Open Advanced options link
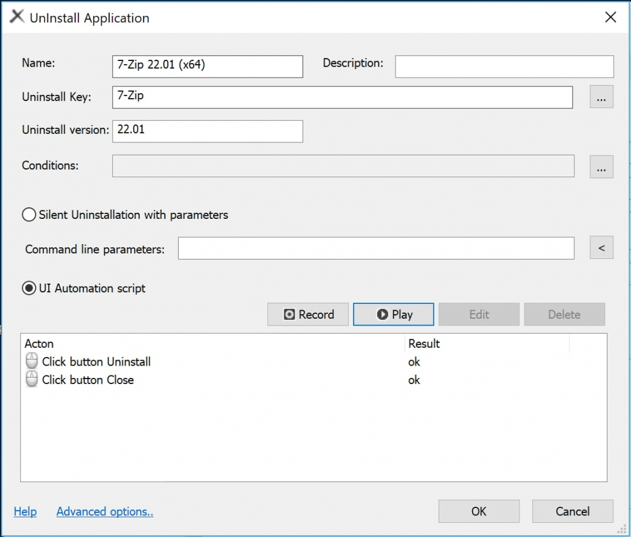 pyautogui.click(x=105, y=511)
